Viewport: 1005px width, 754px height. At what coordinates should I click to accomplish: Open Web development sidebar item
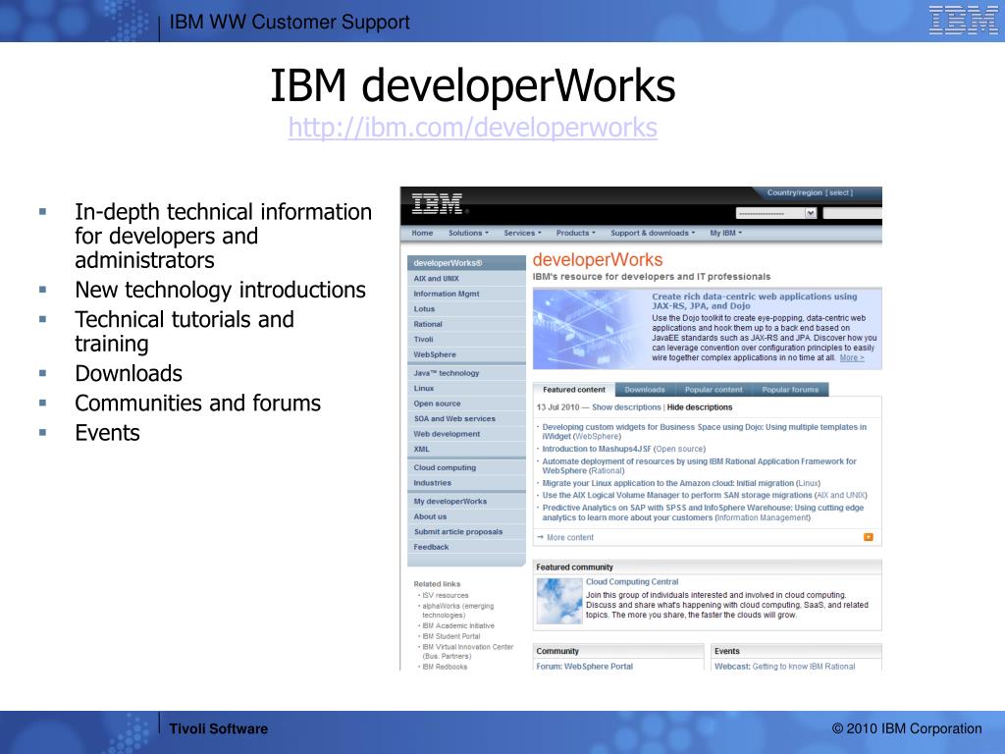466,434
